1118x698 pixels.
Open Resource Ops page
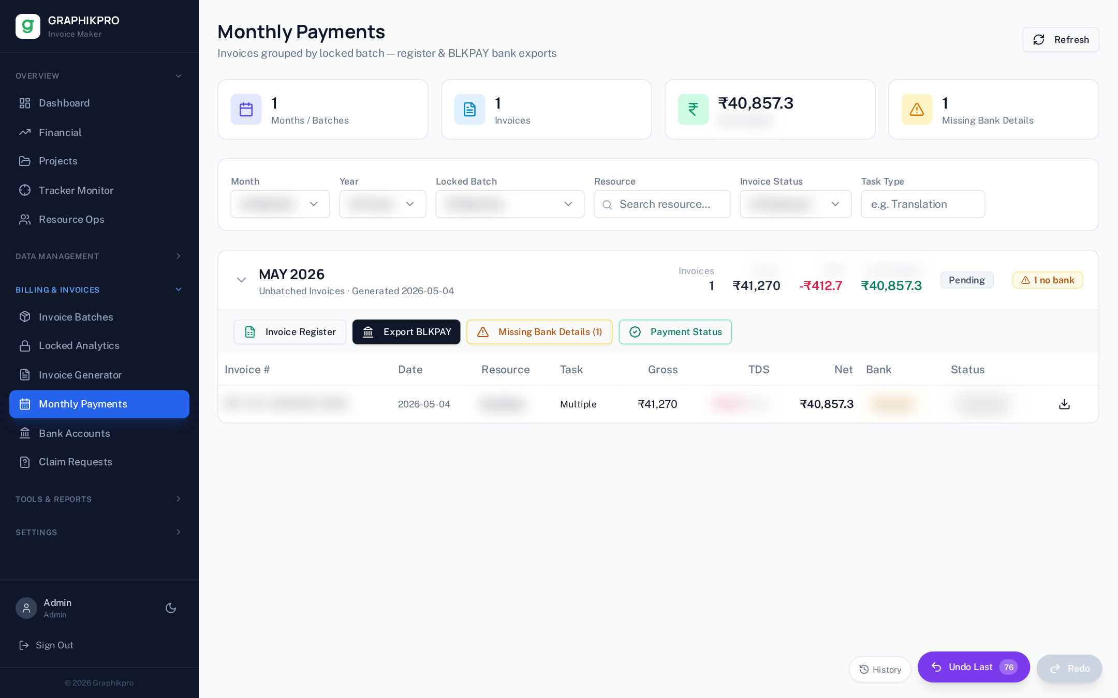pos(99,219)
